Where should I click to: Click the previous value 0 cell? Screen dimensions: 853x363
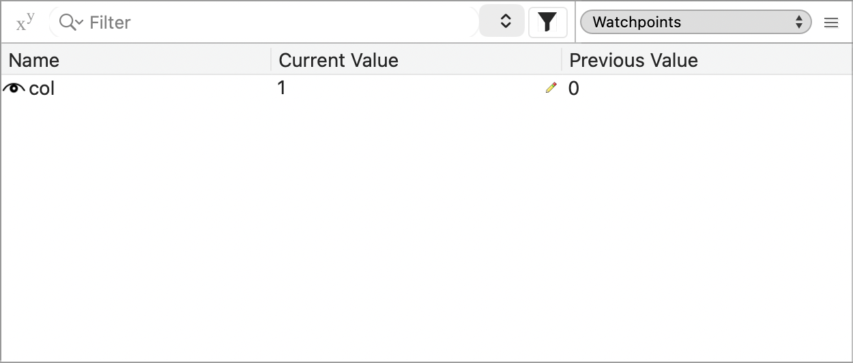574,89
